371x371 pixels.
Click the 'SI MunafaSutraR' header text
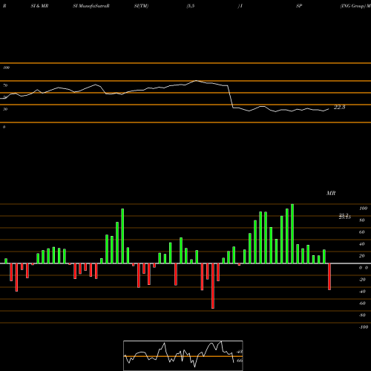coord(91,6)
